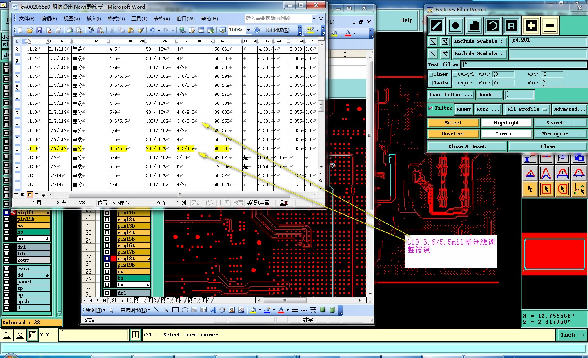Screen dimensions: 588x358
Task: Click the negative polarity minus icon
Action: tap(550, 26)
